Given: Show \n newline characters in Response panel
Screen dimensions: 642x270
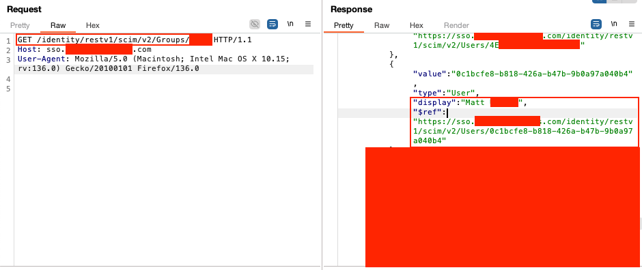Looking at the screenshot, I should coord(614,24).
